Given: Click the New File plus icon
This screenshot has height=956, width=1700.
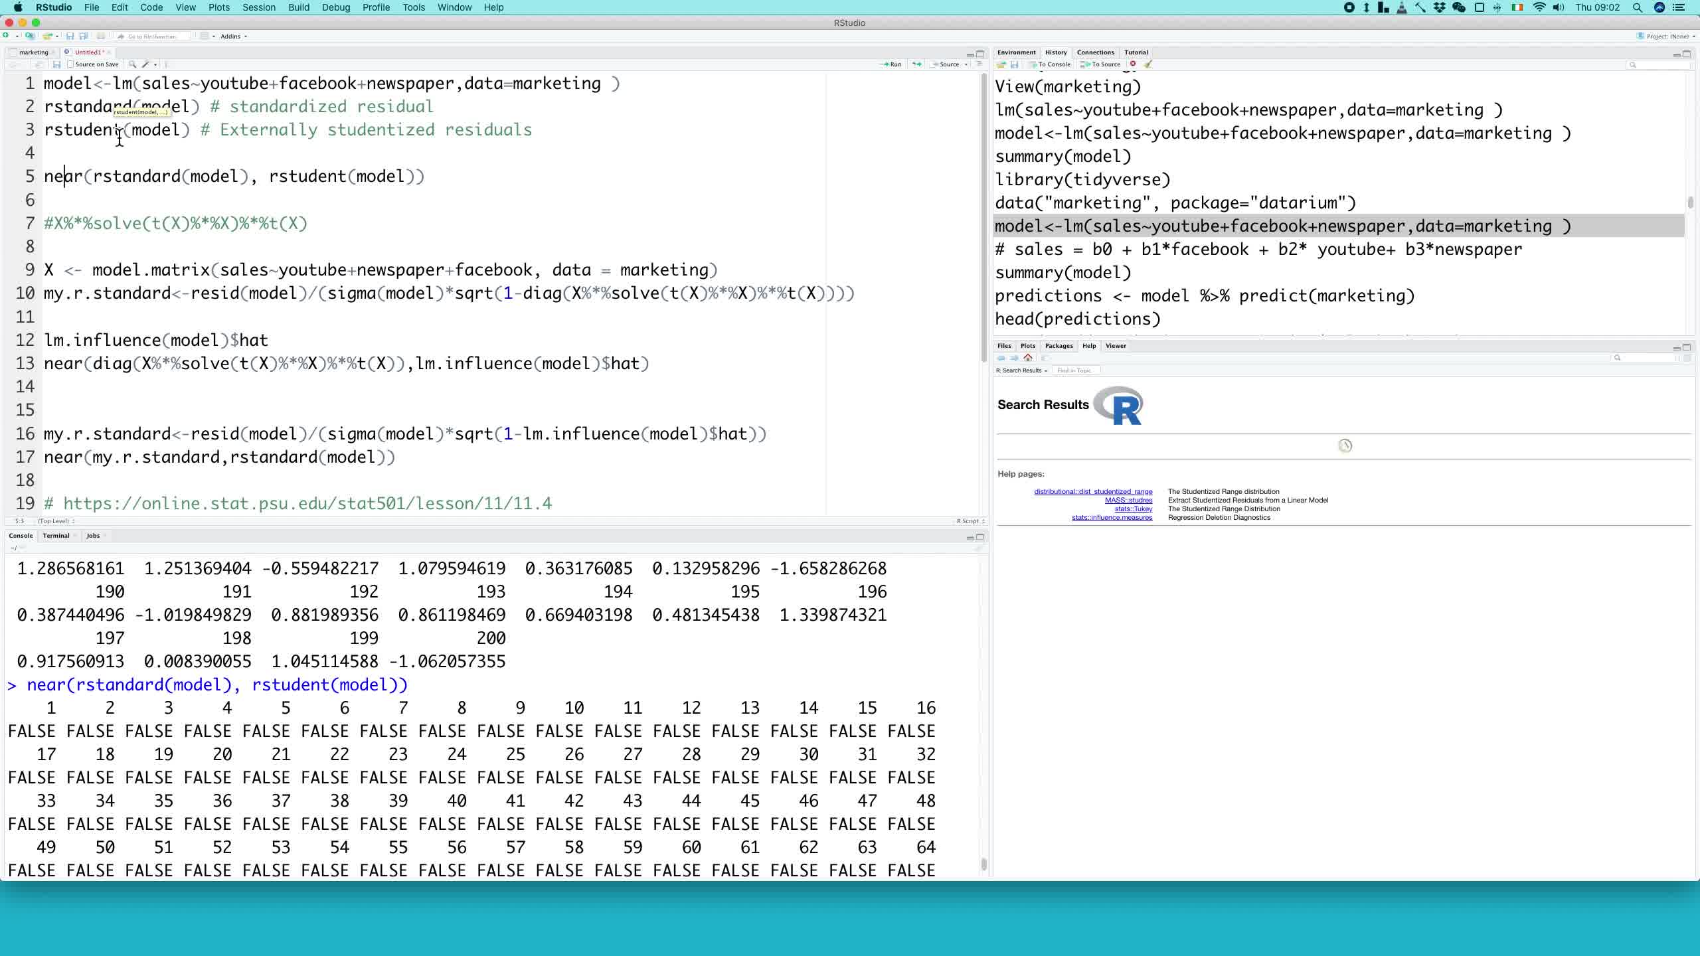Looking at the screenshot, I should click(x=6, y=36).
